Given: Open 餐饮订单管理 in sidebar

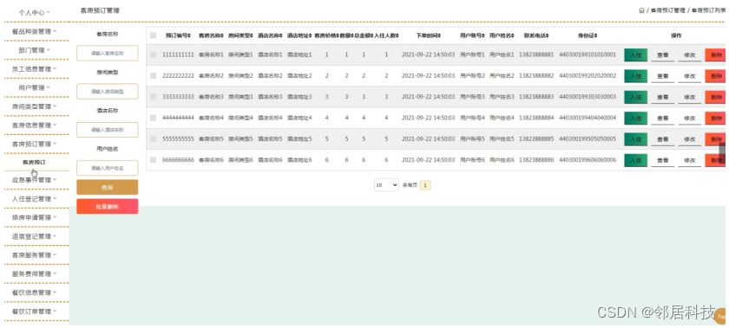Looking at the screenshot, I should tap(35, 312).
